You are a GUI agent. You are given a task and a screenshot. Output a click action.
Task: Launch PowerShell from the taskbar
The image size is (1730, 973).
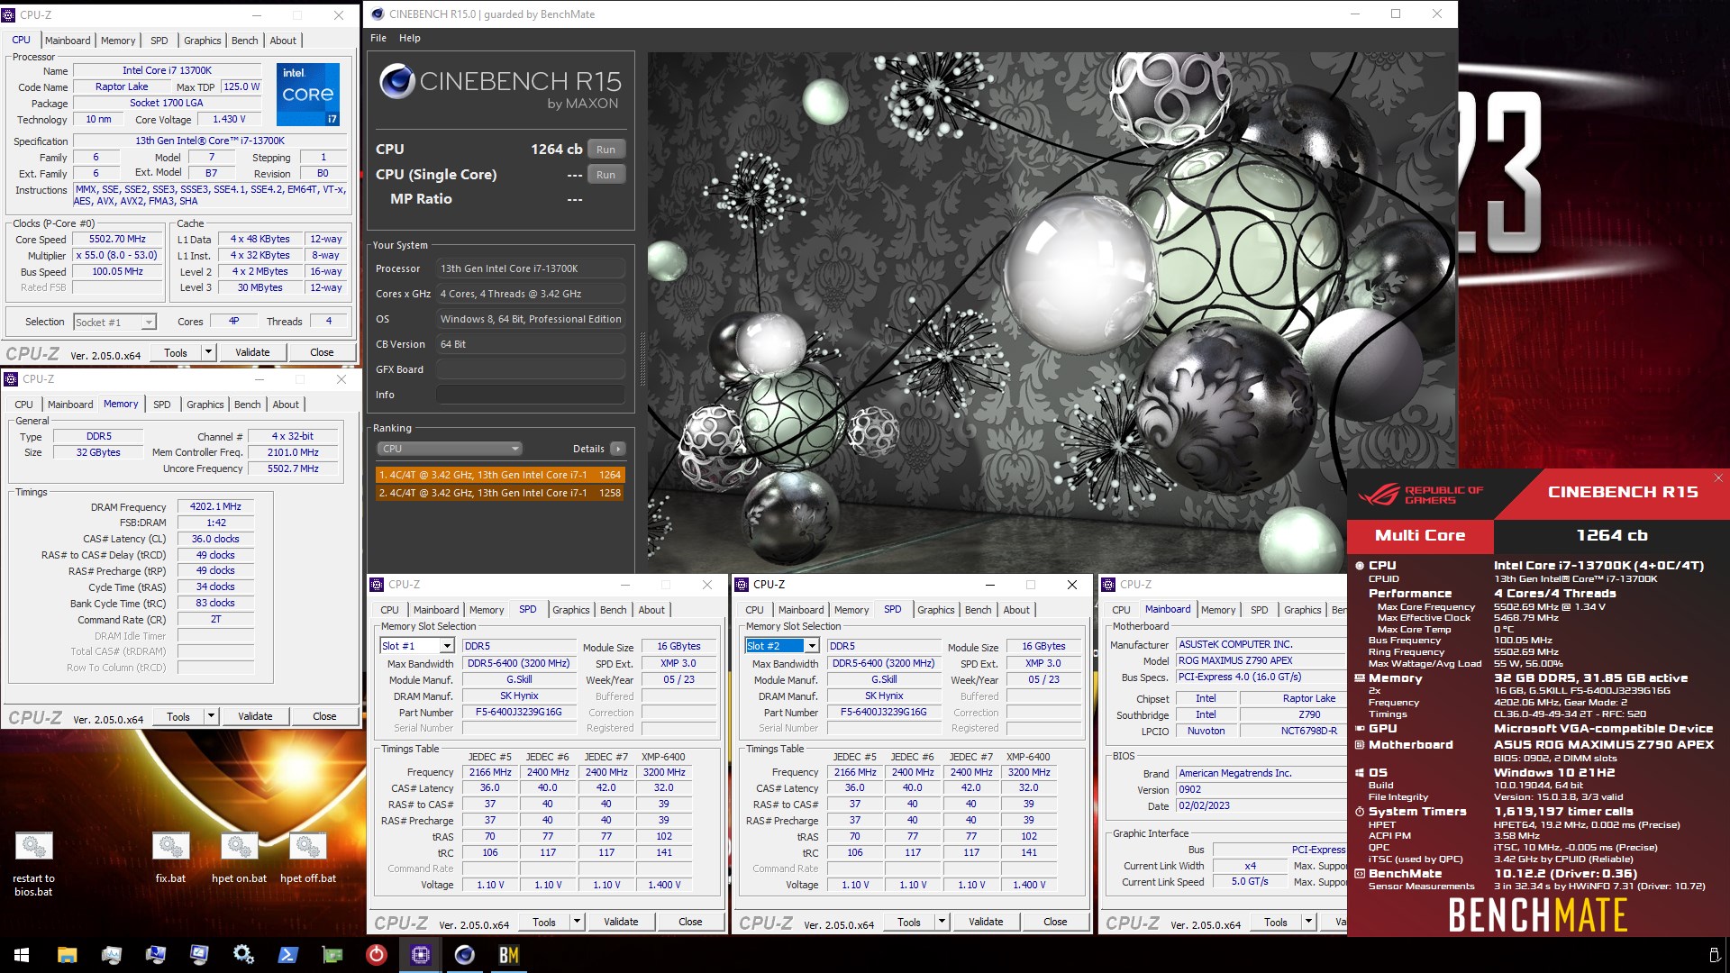coord(287,955)
